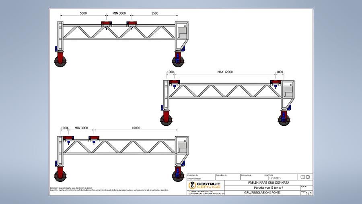This screenshot has width=362, height=204.
Task: Select the left wheel of the top crane
Action: tap(60, 61)
